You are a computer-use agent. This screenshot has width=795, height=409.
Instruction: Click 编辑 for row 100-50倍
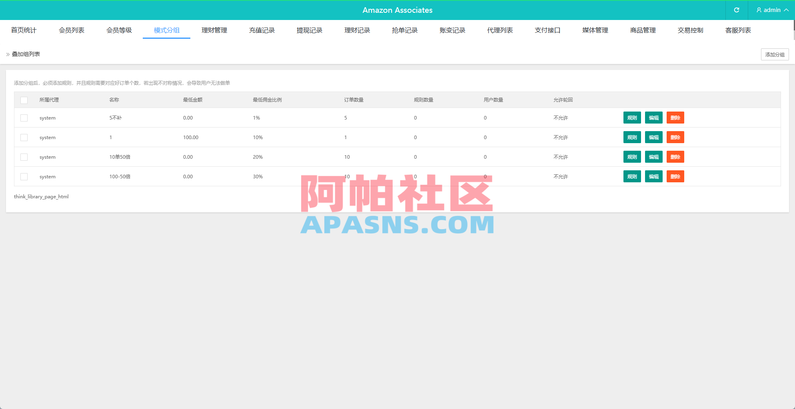click(653, 177)
